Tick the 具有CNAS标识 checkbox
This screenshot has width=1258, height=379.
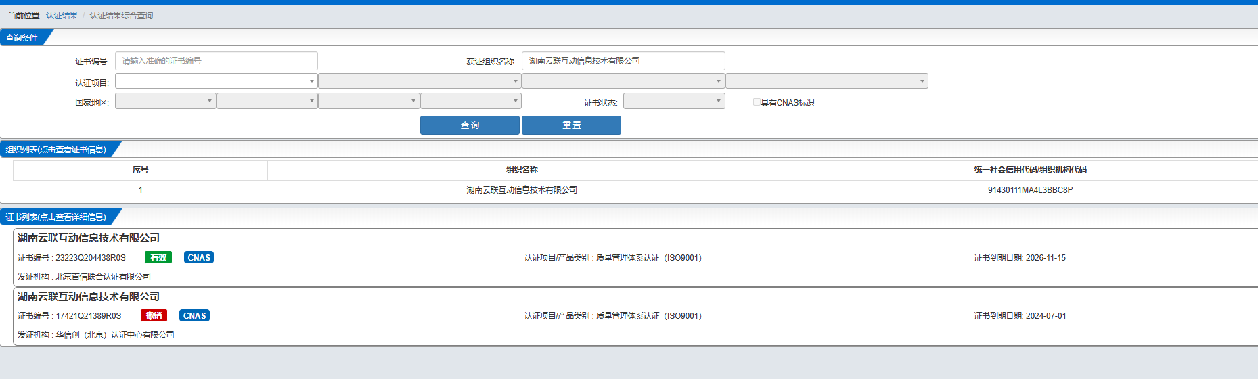coord(757,102)
